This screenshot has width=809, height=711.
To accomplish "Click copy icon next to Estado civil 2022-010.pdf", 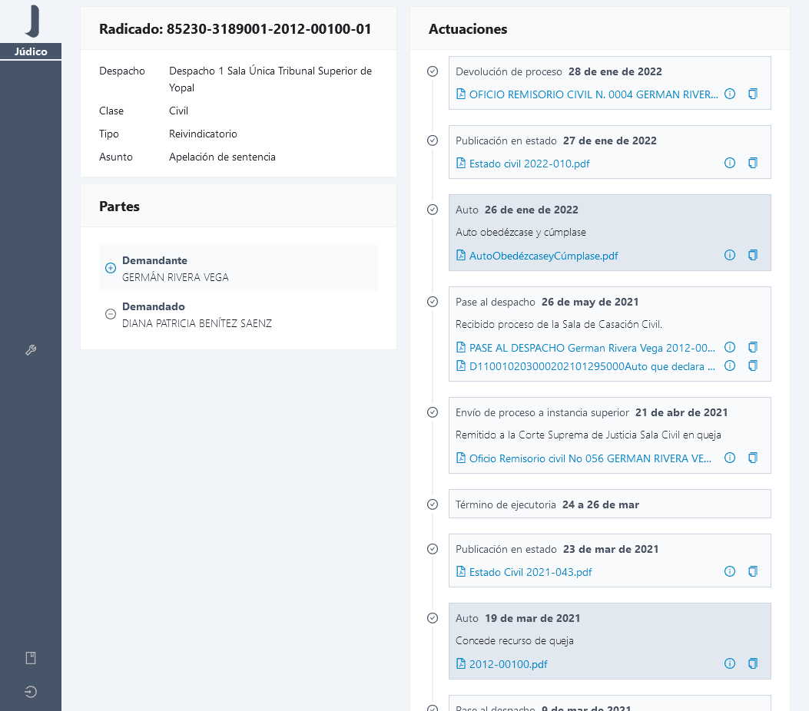I will pos(753,163).
